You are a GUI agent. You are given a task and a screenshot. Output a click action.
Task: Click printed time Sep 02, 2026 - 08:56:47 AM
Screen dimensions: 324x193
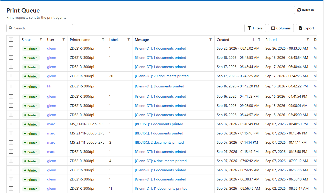[287, 188]
